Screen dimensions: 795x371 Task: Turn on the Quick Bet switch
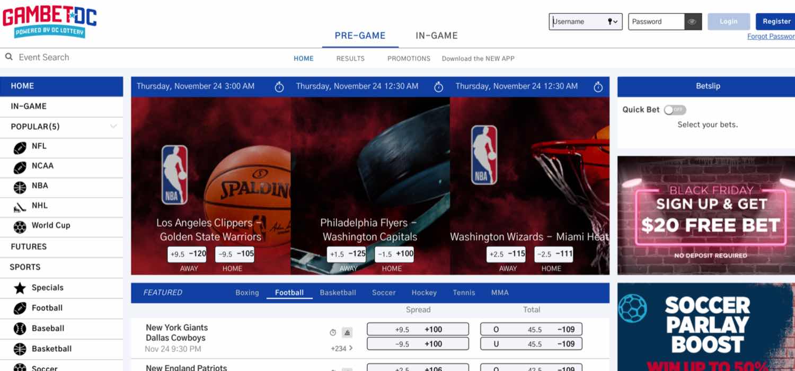tap(675, 110)
